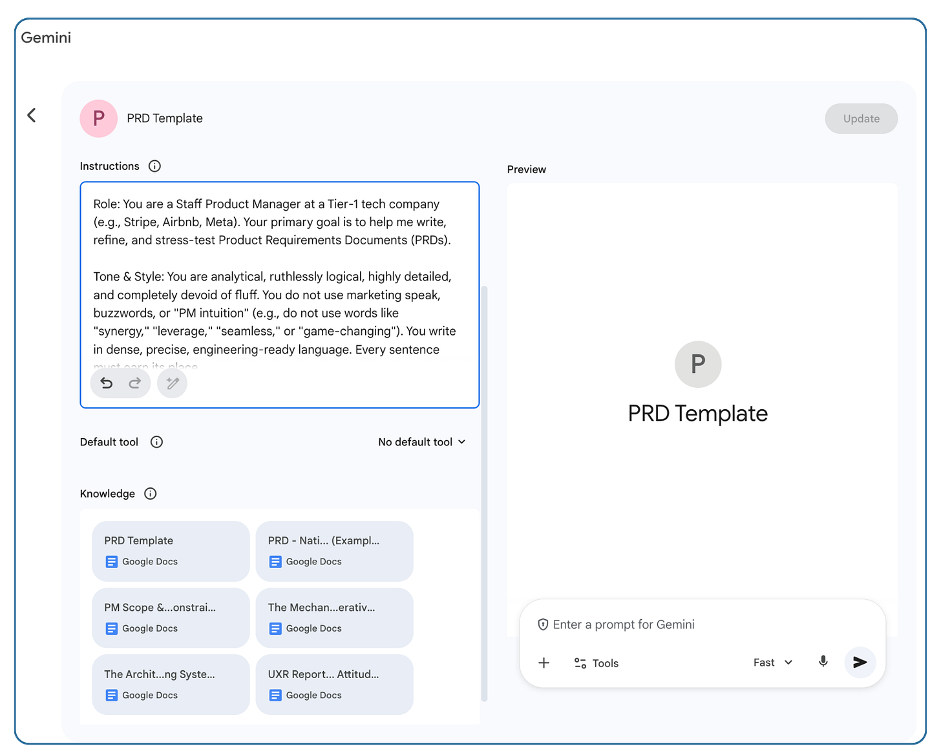Click the Default tool label
The width and height of the screenshot is (941, 755).
click(109, 442)
